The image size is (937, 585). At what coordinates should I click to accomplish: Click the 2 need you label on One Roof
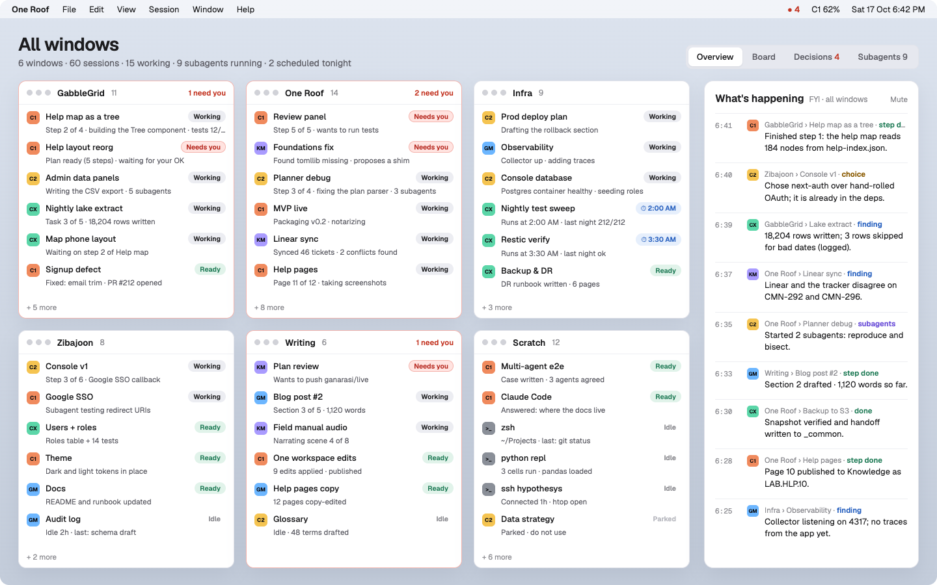[434, 93]
